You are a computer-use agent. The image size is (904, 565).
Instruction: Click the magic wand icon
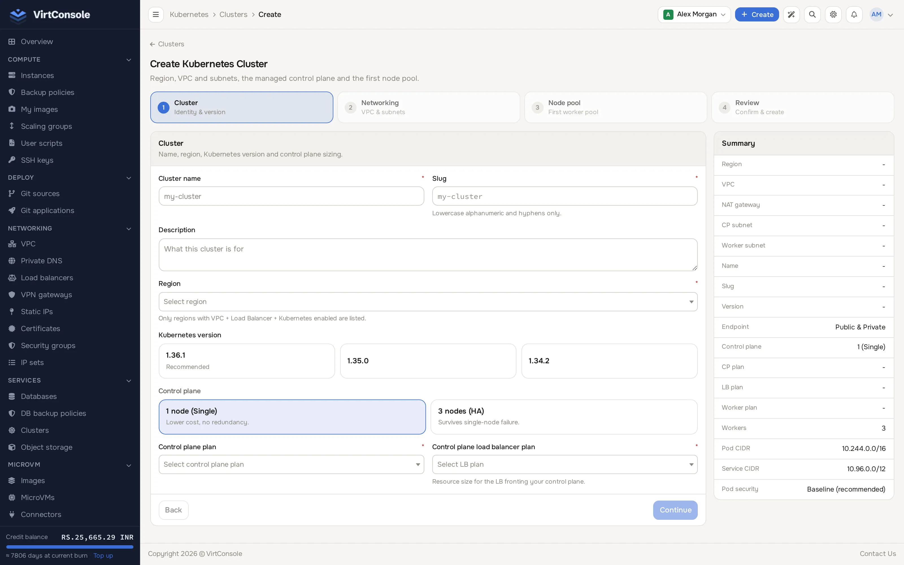coord(791,15)
